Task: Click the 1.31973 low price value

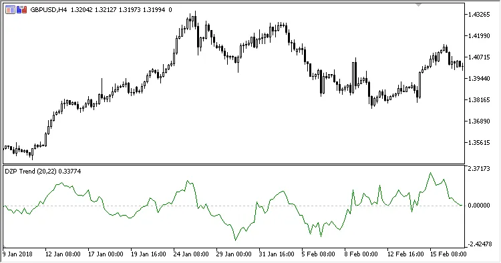Action: pyautogui.click(x=130, y=10)
